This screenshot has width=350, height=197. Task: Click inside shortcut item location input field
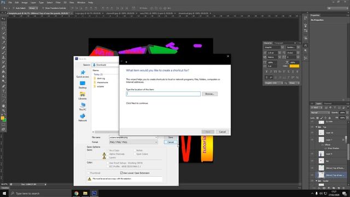pos(163,94)
